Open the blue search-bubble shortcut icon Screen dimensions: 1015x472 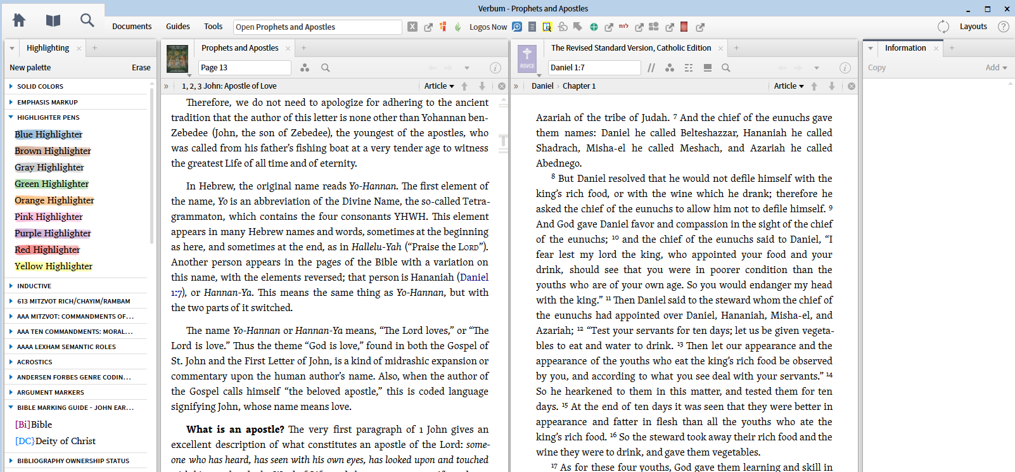(517, 27)
